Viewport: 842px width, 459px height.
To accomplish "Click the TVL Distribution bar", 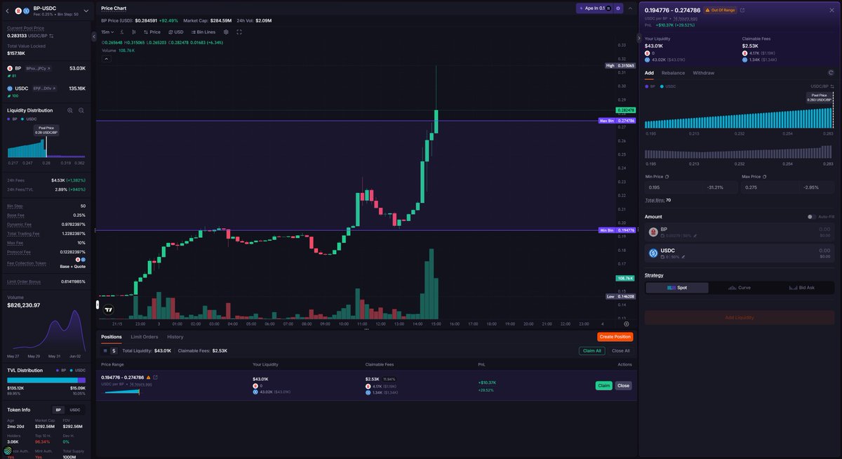I will click(x=46, y=380).
